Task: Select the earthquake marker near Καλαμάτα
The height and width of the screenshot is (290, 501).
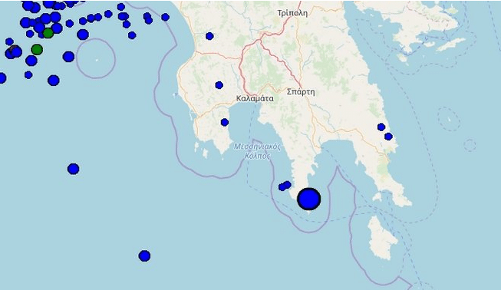Action: (x=219, y=85)
